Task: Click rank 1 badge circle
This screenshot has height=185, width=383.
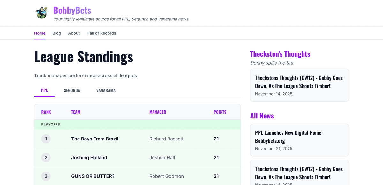Action: [46, 139]
